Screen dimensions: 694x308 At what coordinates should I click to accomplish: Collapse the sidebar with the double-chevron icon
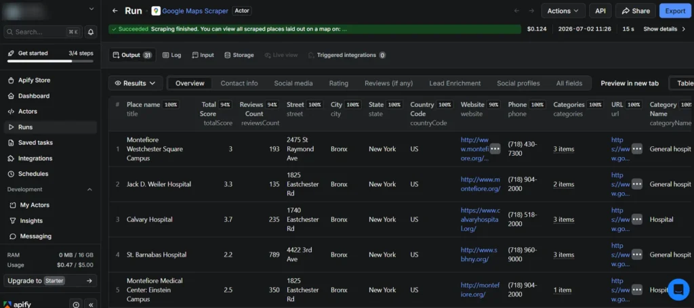click(91, 305)
